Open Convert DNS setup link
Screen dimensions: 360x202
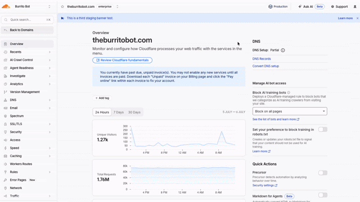[x=265, y=66]
